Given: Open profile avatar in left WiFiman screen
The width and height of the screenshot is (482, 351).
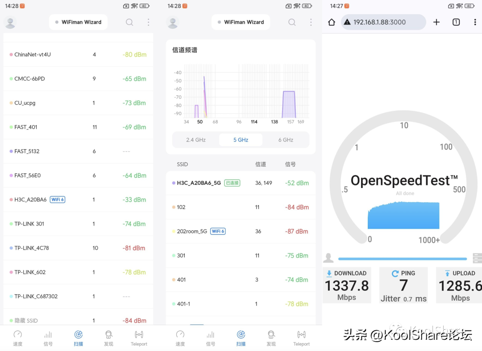Looking at the screenshot, I should (10, 23).
